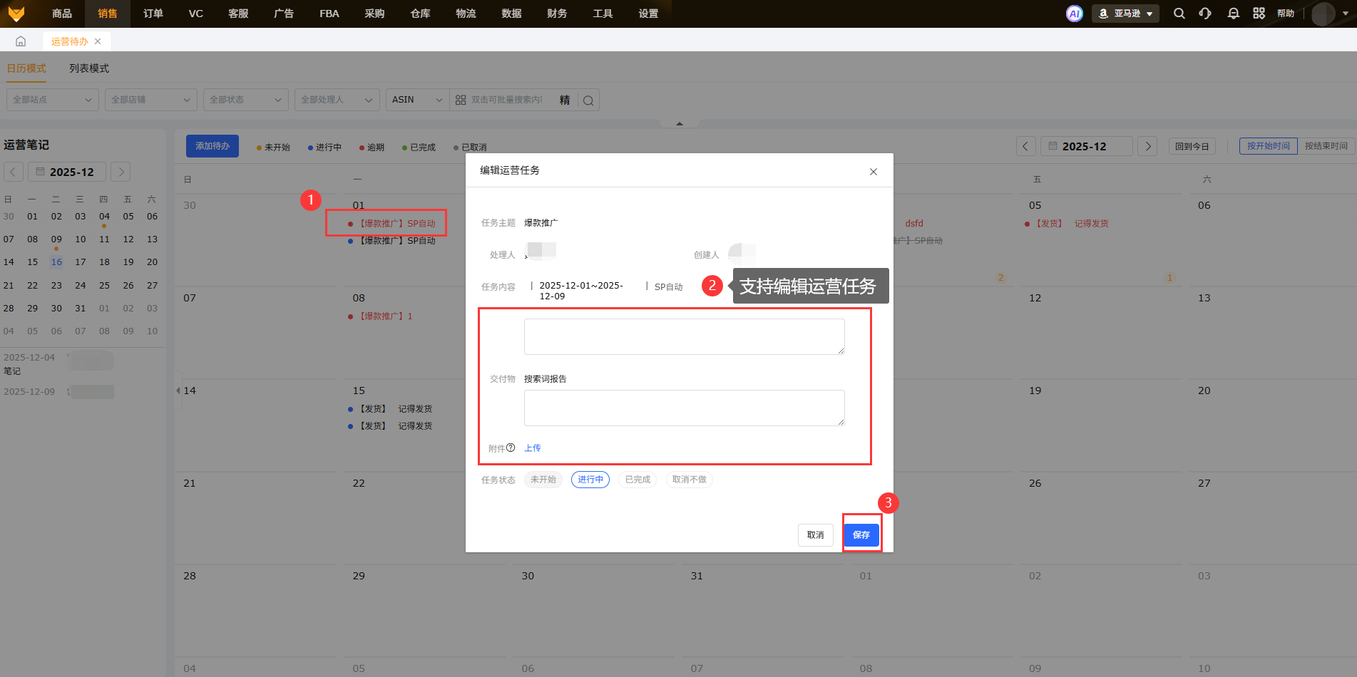Open the 商品 menu
Image resolution: width=1357 pixels, height=677 pixels.
click(x=62, y=14)
